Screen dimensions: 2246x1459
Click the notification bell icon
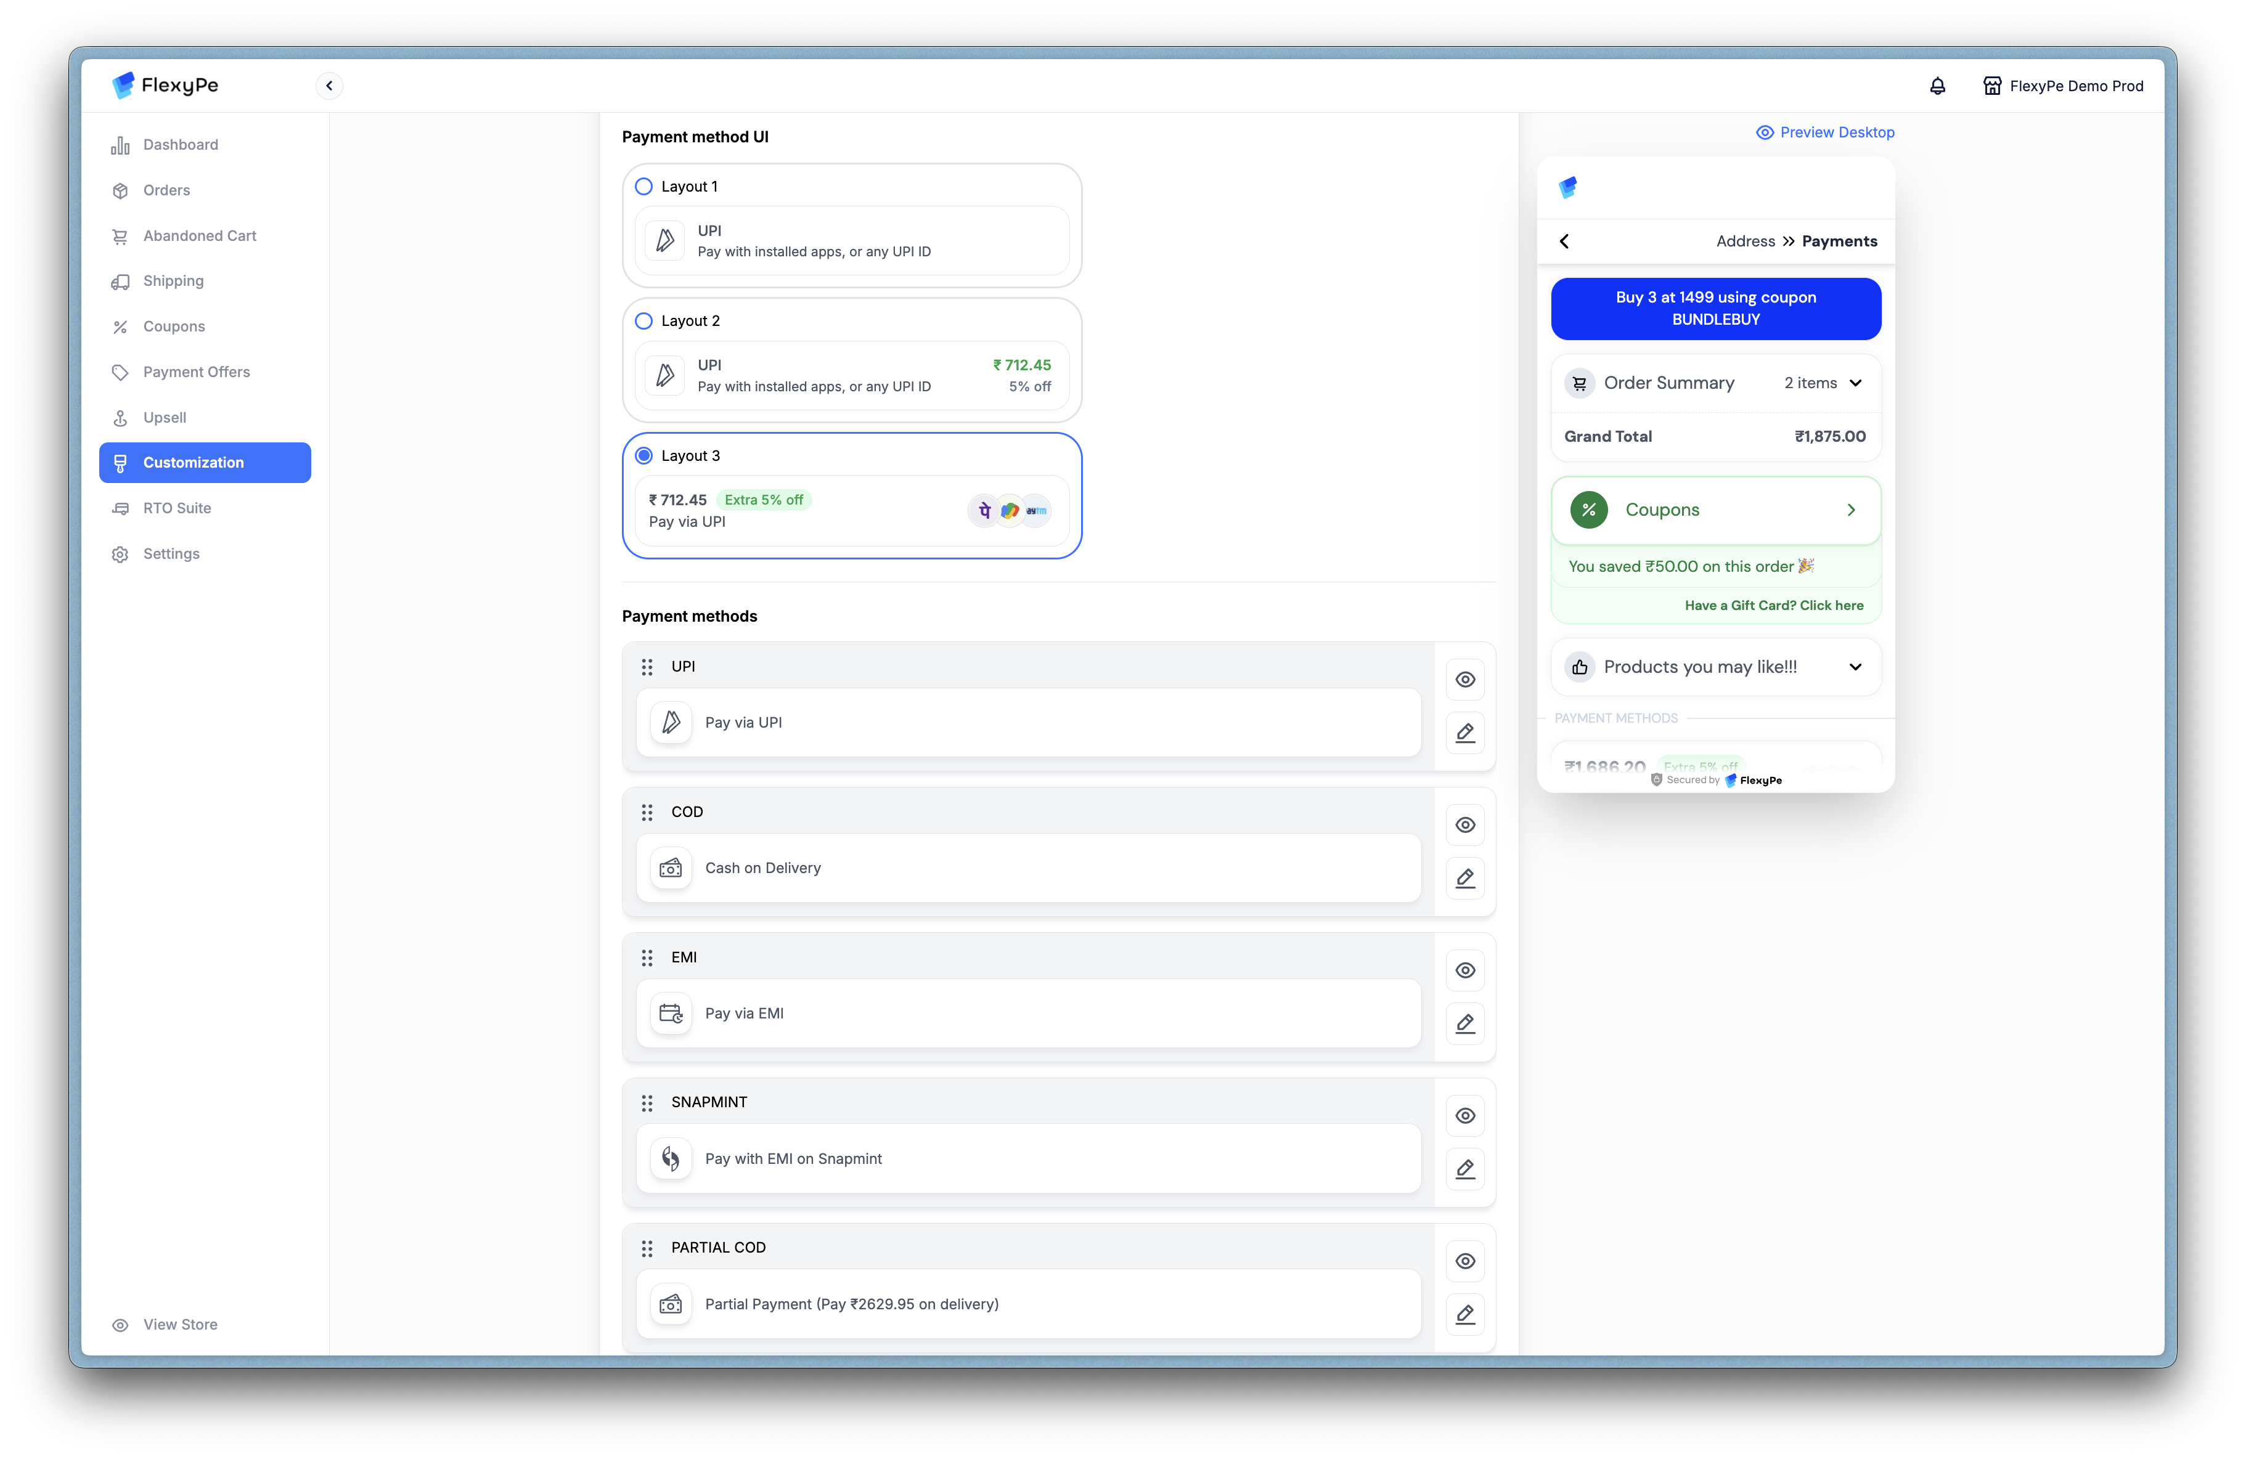point(1937,86)
